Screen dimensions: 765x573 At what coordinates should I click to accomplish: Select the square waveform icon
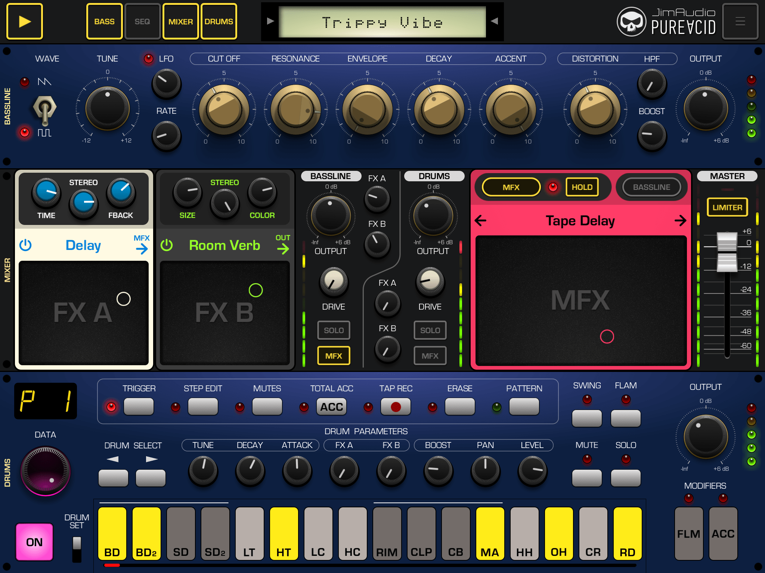pos(44,132)
